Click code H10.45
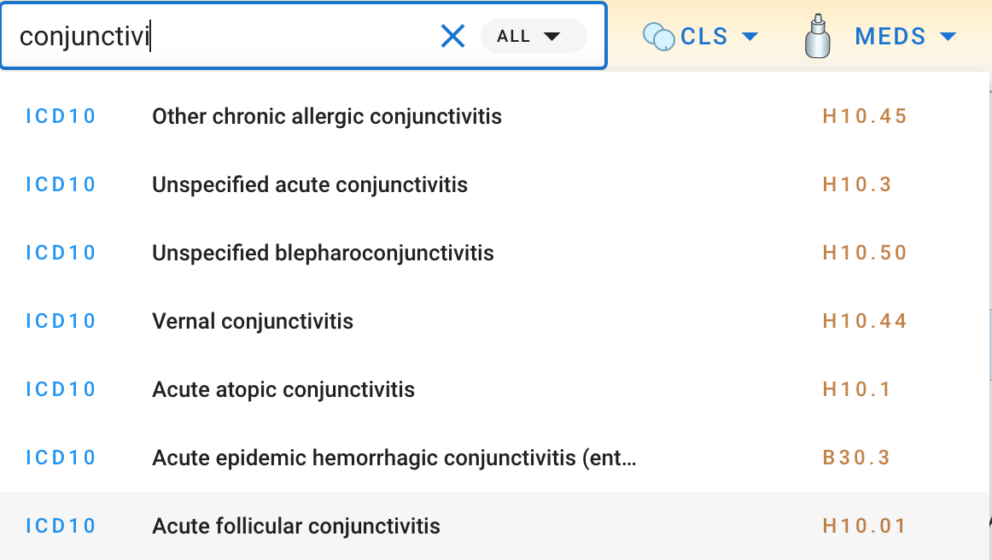 tap(865, 116)
